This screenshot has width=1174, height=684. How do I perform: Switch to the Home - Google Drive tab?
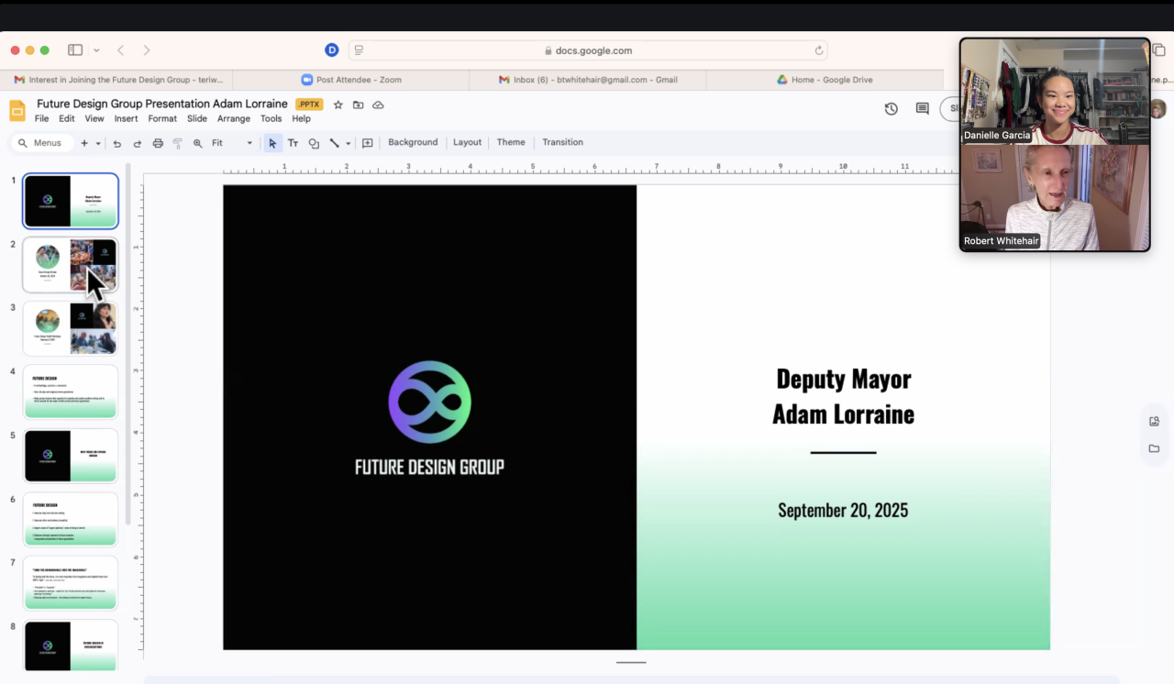[x=825, y=80]
